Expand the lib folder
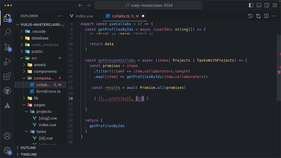Screen dimensions: 281x158 click(40, 98)
